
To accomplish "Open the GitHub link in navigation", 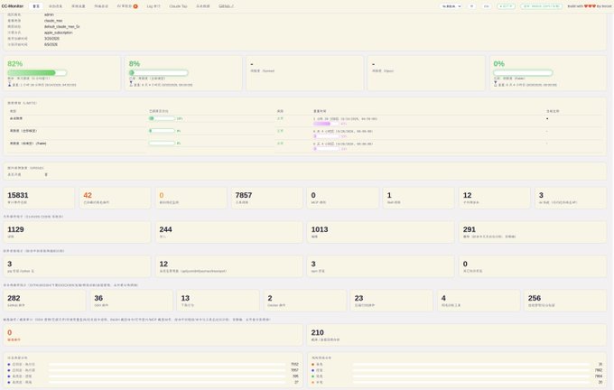I will point(226,6).
